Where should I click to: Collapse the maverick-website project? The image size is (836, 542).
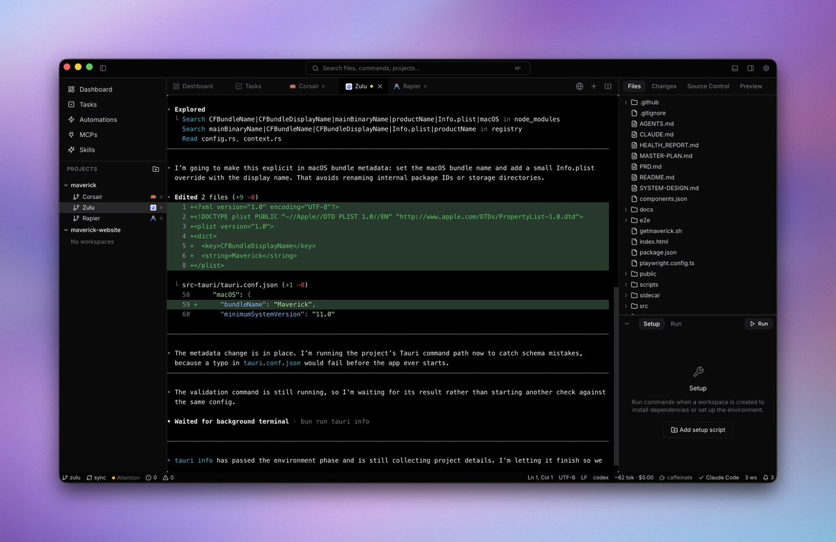[x=66, y=230]
